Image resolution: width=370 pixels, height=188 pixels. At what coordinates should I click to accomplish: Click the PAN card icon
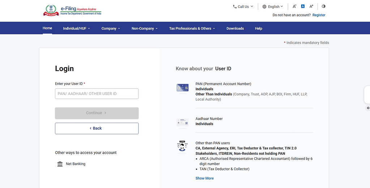pyautogui.click(x=182, y=88)
